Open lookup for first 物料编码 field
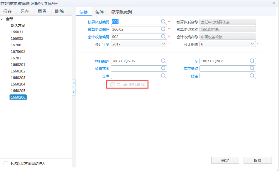Viewport: 279px width, 171px height. [163, 61]
